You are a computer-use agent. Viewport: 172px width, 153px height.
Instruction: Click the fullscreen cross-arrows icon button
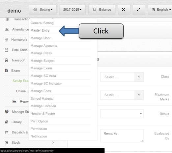click(124, 10)
